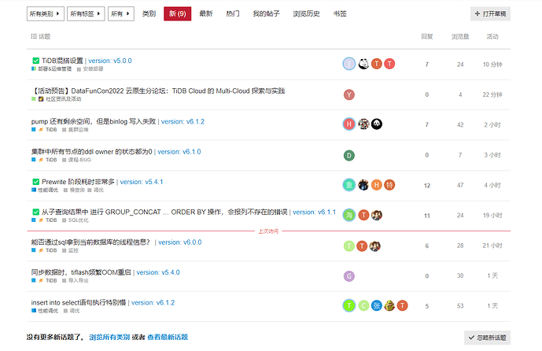Viewport: 542px width, 351px height.
Task: Click the solved checkmark on TiDB混搭设置
Action: (x=35, y=61)
